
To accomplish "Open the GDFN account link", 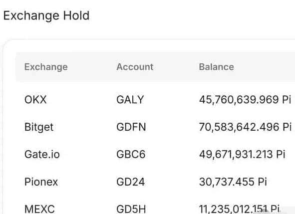I will tap(131, 127).
